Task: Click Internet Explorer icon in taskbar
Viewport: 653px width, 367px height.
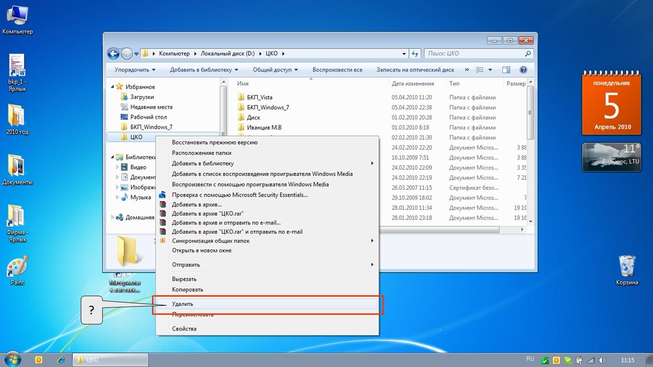Action: 61,360
